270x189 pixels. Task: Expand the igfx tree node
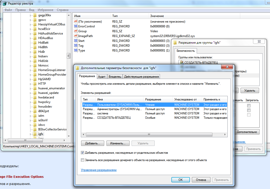pos(30,134)
